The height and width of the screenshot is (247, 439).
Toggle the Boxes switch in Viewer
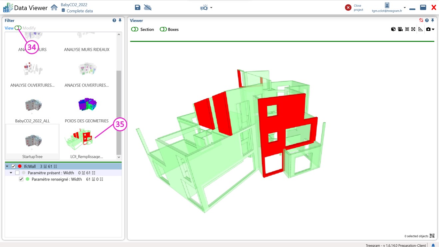(x=163, y=29)
